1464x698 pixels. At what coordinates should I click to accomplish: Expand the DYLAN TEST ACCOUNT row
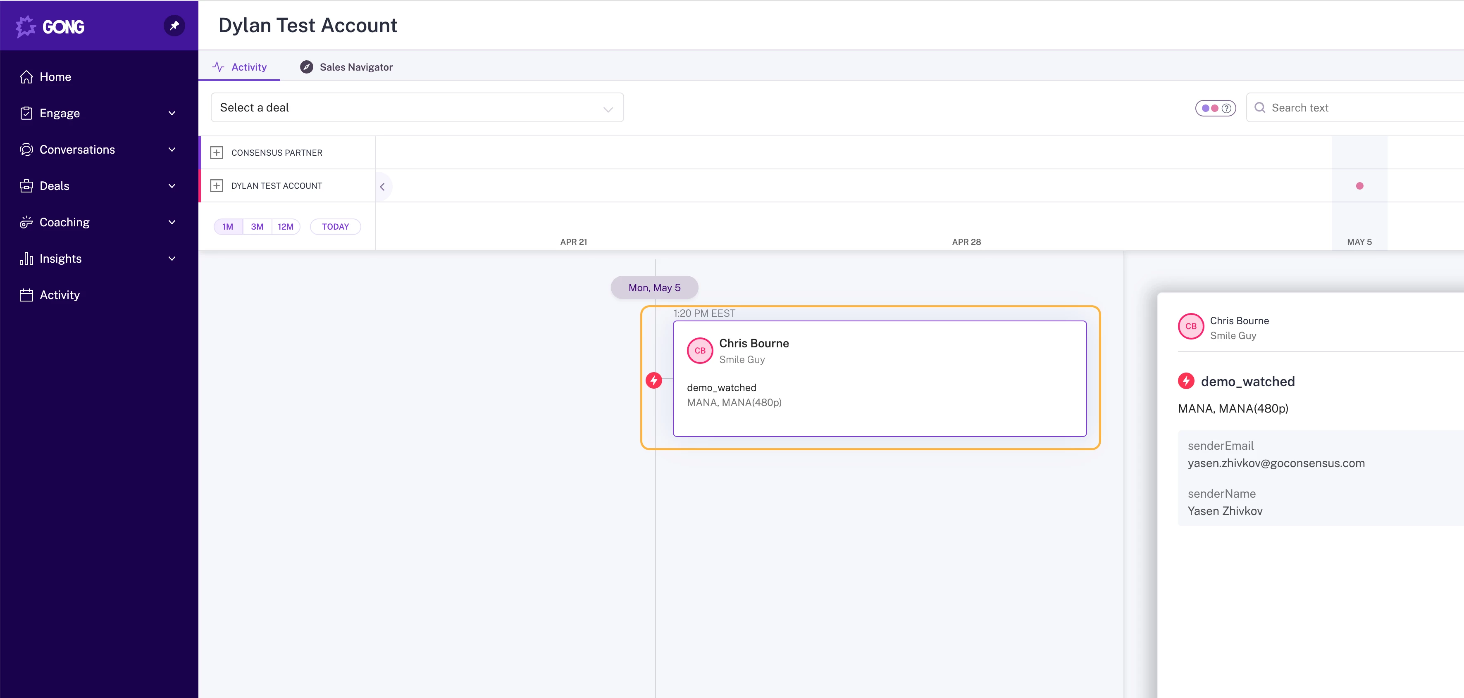[217, 186]
